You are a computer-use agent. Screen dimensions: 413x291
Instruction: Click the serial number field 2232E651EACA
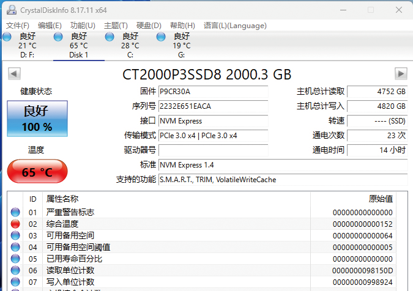(x=213, y=106)
